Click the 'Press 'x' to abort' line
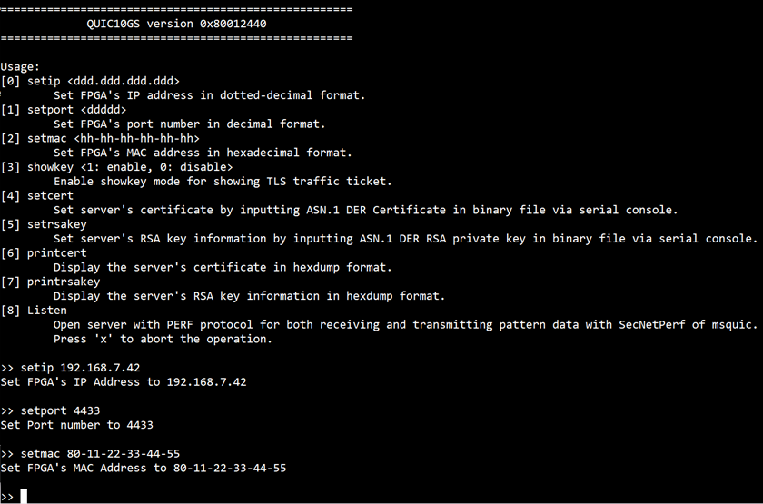Viewport: 763px width, 504px height. point(163,339)
